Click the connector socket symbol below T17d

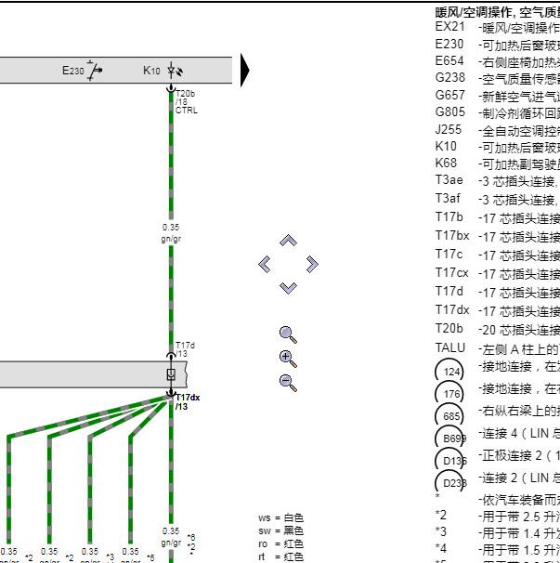[x=171, y=374]
